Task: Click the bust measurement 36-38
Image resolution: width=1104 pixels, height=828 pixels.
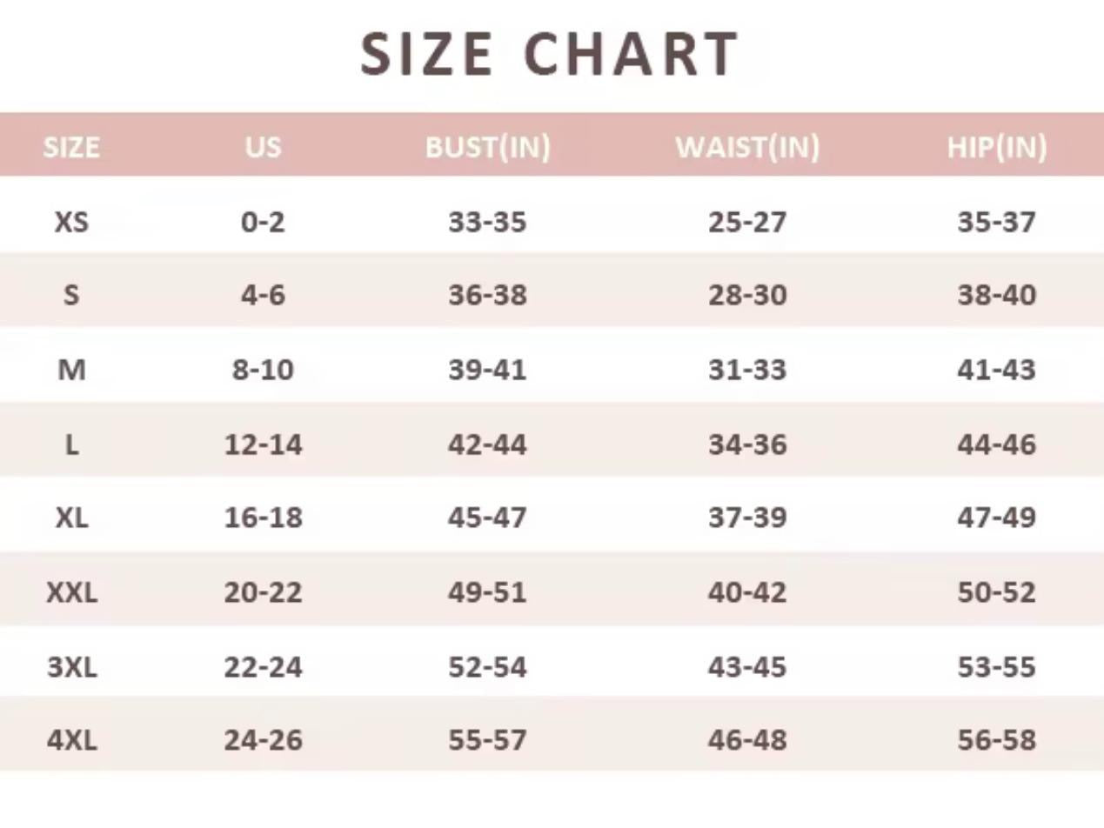Action: coord(487,296)
